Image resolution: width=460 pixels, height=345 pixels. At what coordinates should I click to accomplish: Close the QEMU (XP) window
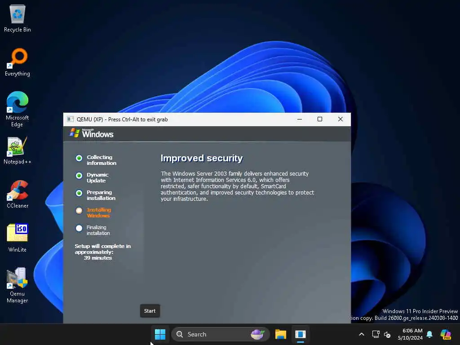341,119
